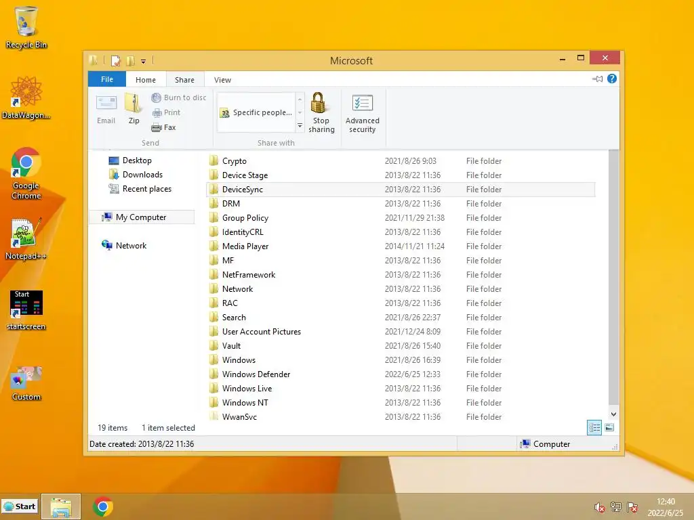Select the Search folder
This screenshot has width=694, height=520.
pos(401,317)
